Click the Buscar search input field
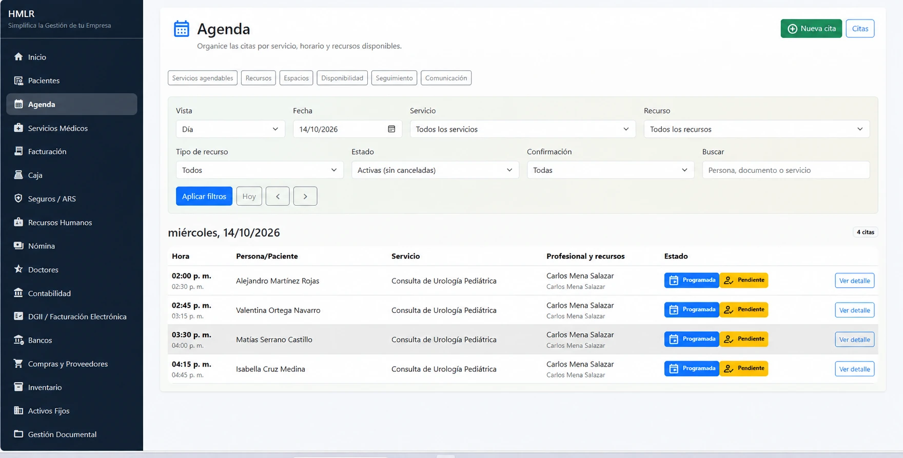The image size is (903, 458). click(x=786, y=170)
